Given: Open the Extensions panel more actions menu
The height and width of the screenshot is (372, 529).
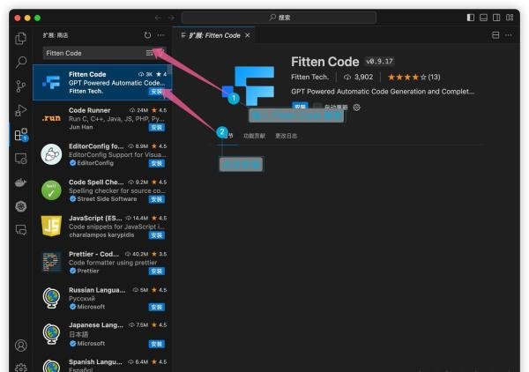Looking at the screenshot, I should pos(161,35).
